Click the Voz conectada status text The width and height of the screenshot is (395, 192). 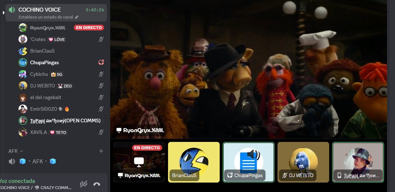coord(17,181)
